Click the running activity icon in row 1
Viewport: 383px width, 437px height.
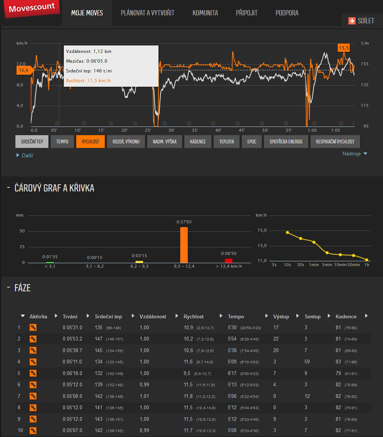tap(33, 328)
